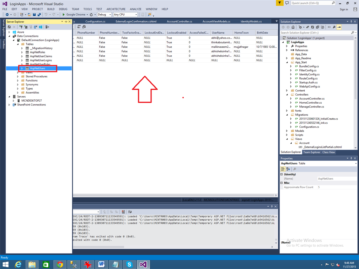Click Find in Files toolbar icon
Screen dimensions: 359x269
[x=149, y=15]
